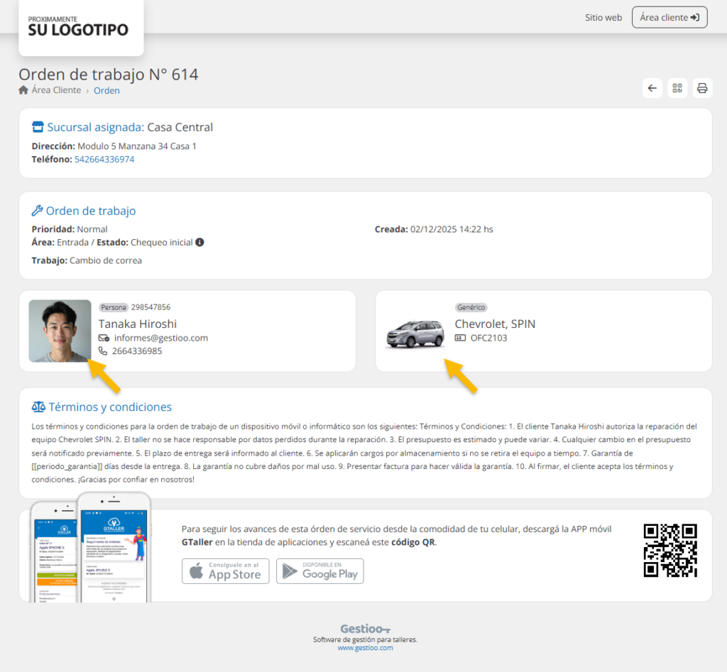This screenshot has height=672, width=727.
Task: Click the home icon in breadcrumb
Action: click(23, 90)
